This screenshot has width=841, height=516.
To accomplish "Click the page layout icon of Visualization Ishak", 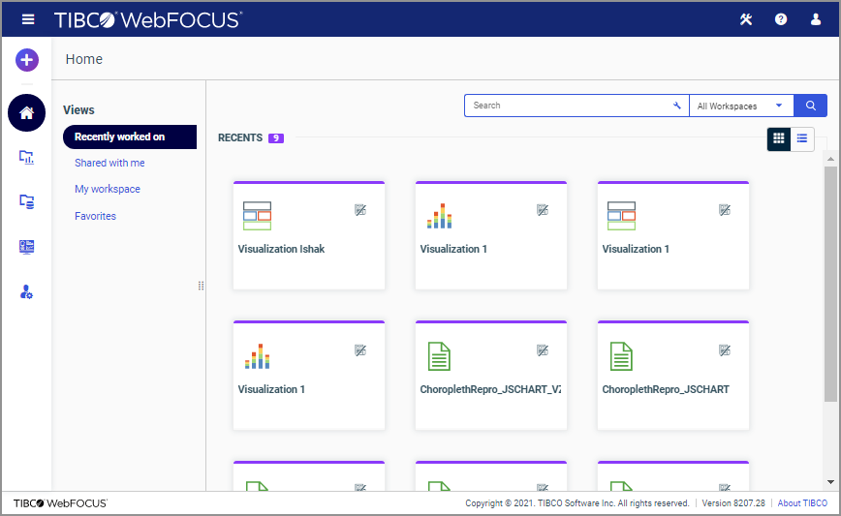I will pos(257,216).
